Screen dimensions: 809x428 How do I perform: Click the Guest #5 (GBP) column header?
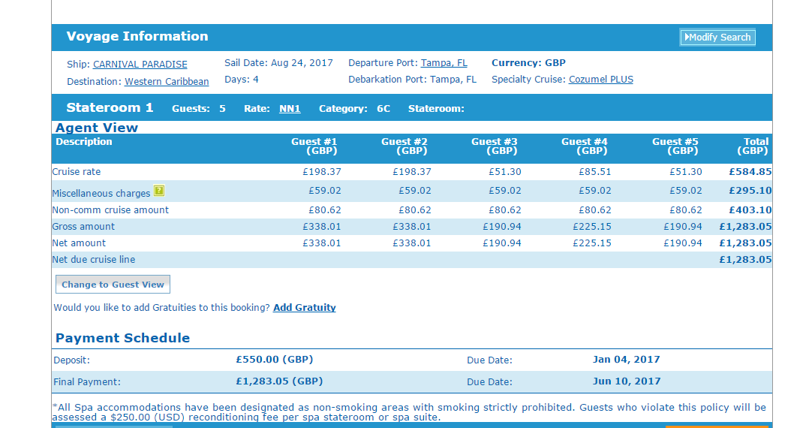pos(675,146)
